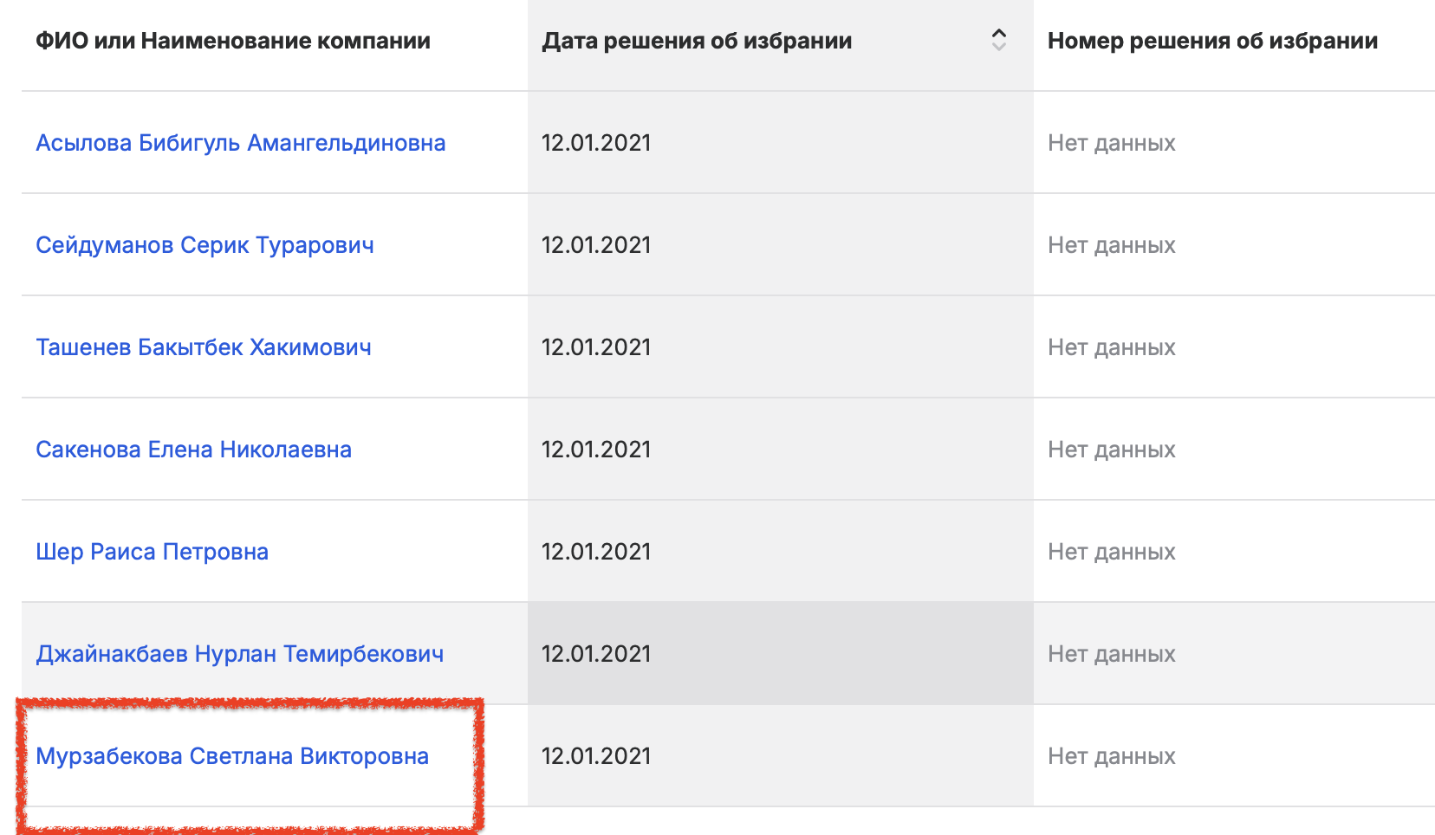Screen dimensions: 1435x835
Task: Click Нет данных in Мурзабекова Светлана row
Action: tap(1111, 756)
